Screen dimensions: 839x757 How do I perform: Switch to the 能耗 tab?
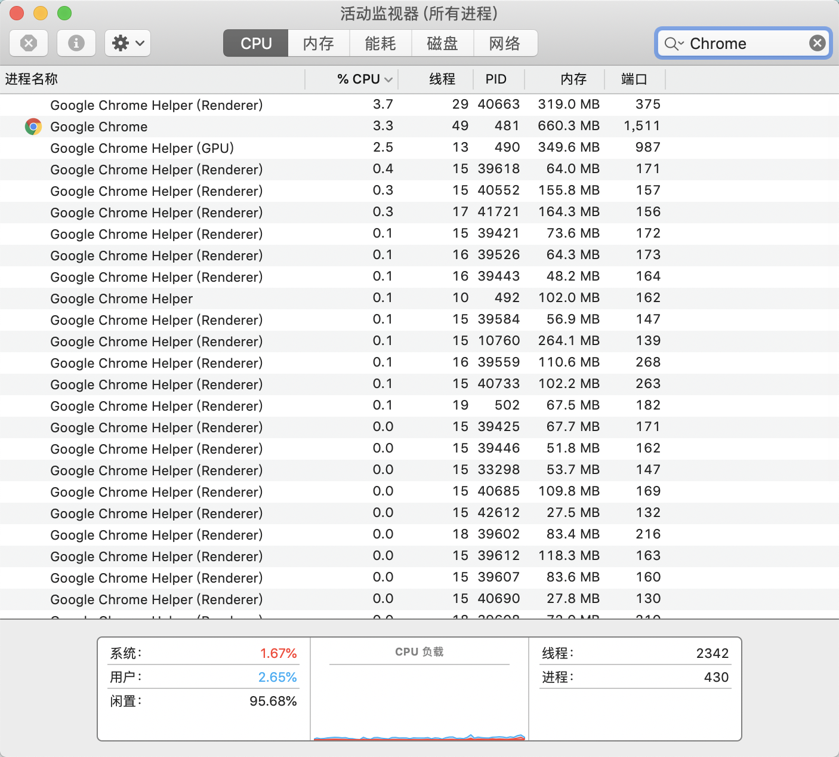381,43
